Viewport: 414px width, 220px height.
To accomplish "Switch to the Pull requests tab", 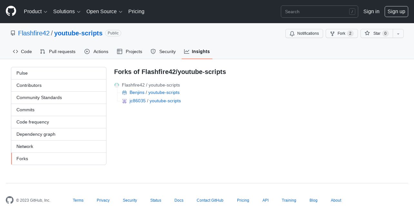I will 58,51.
